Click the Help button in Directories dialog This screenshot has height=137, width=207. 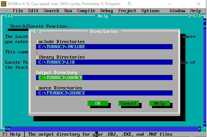(x=160, y=103)
